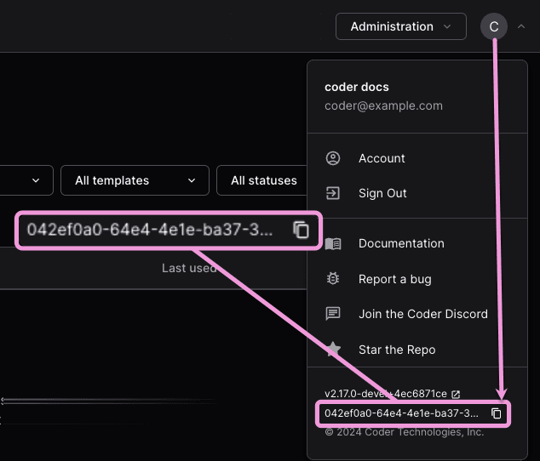
Task: Select Star the Repo
Action: click(417, 350)
